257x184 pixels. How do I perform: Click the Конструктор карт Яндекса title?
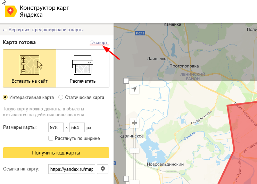pos(44,11)
